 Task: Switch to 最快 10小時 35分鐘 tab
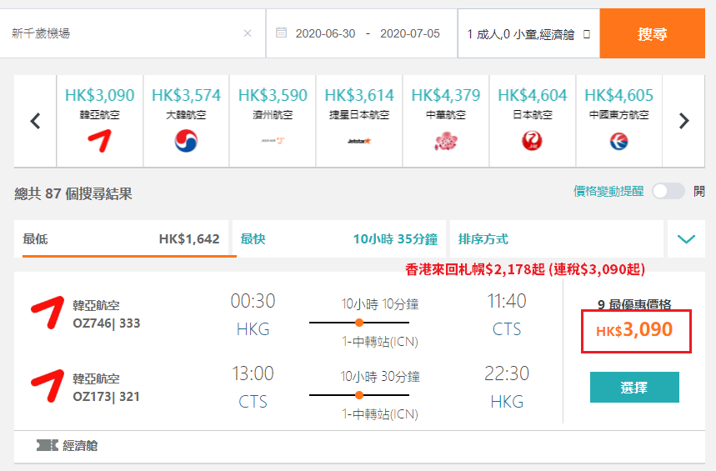point(338,239)
